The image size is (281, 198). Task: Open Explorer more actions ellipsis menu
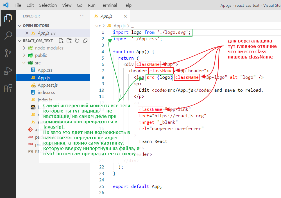pyautogui.click(x=82, y=16)
